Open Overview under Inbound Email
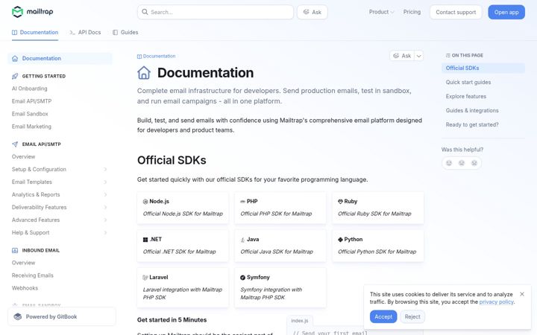Image resolution: width=537 pixels, height=335 pixels. 23,263
